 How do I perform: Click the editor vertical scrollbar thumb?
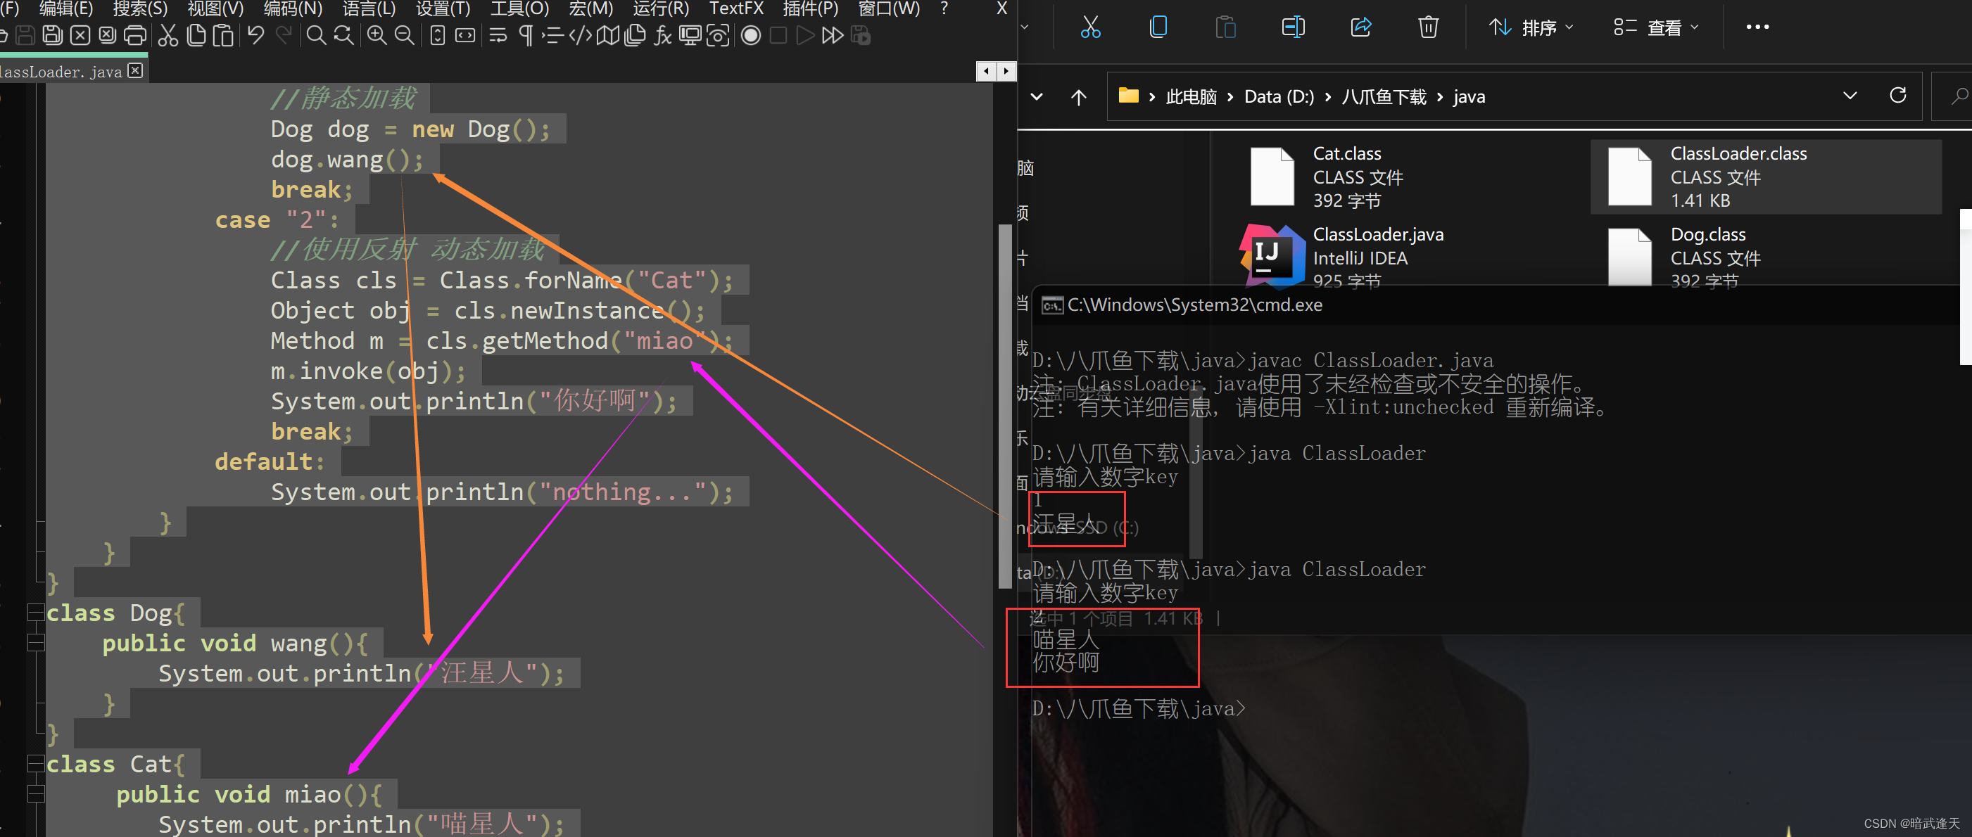(x=1005, y=406)
